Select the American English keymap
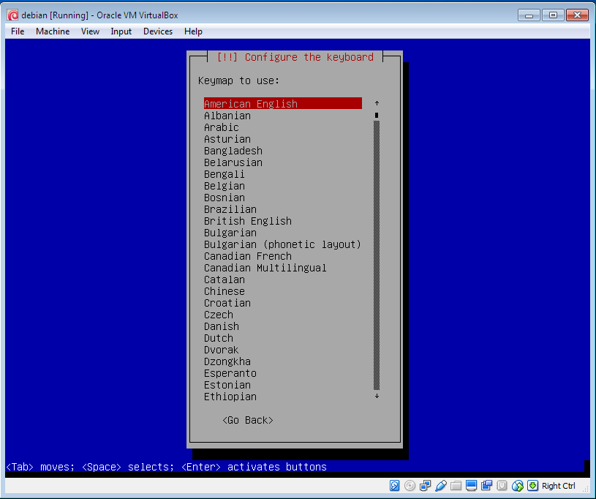The width and height of the screenshot is (596, 499). click(x=283, y=103)
